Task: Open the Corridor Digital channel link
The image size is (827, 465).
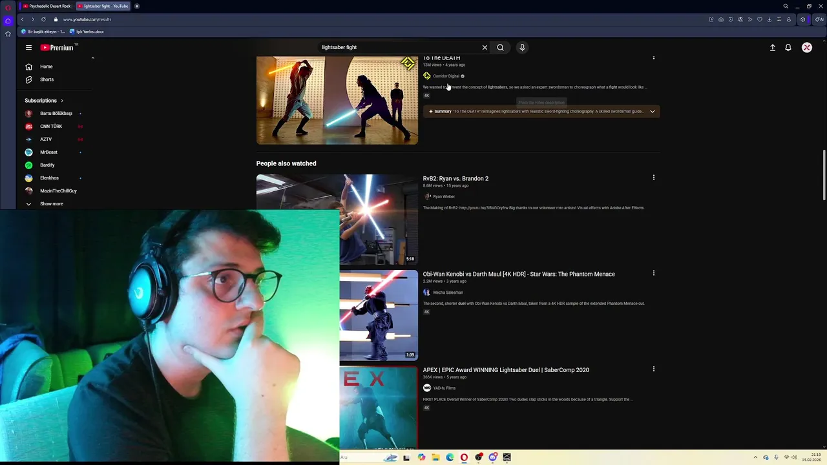Action: point(446,76)
